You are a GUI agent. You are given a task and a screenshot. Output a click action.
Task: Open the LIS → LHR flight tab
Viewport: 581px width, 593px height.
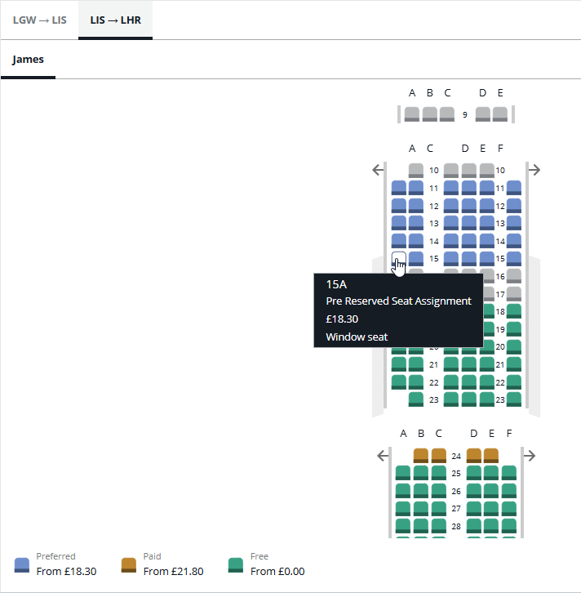(x=115, y=20)
